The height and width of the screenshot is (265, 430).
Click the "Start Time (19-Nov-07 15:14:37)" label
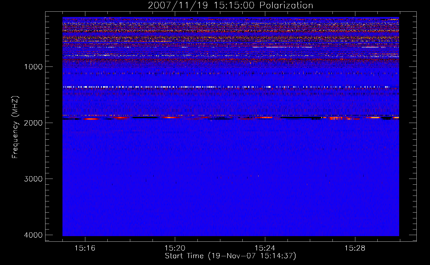[x=230, y=256]
